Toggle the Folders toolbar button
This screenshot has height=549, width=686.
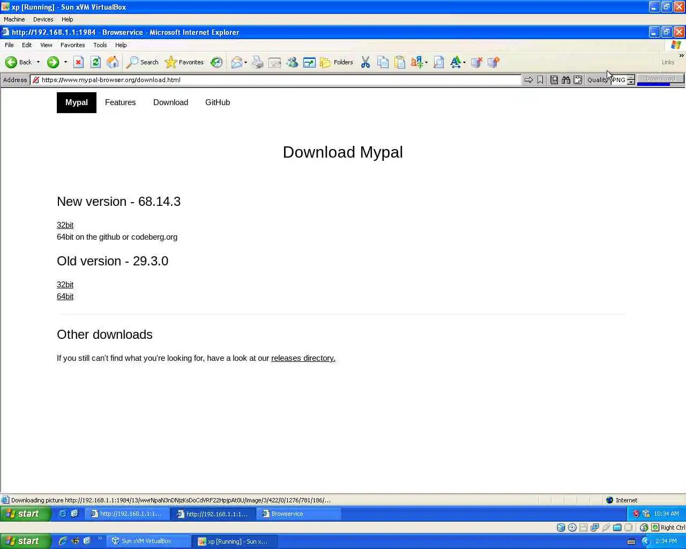[337, 62]
